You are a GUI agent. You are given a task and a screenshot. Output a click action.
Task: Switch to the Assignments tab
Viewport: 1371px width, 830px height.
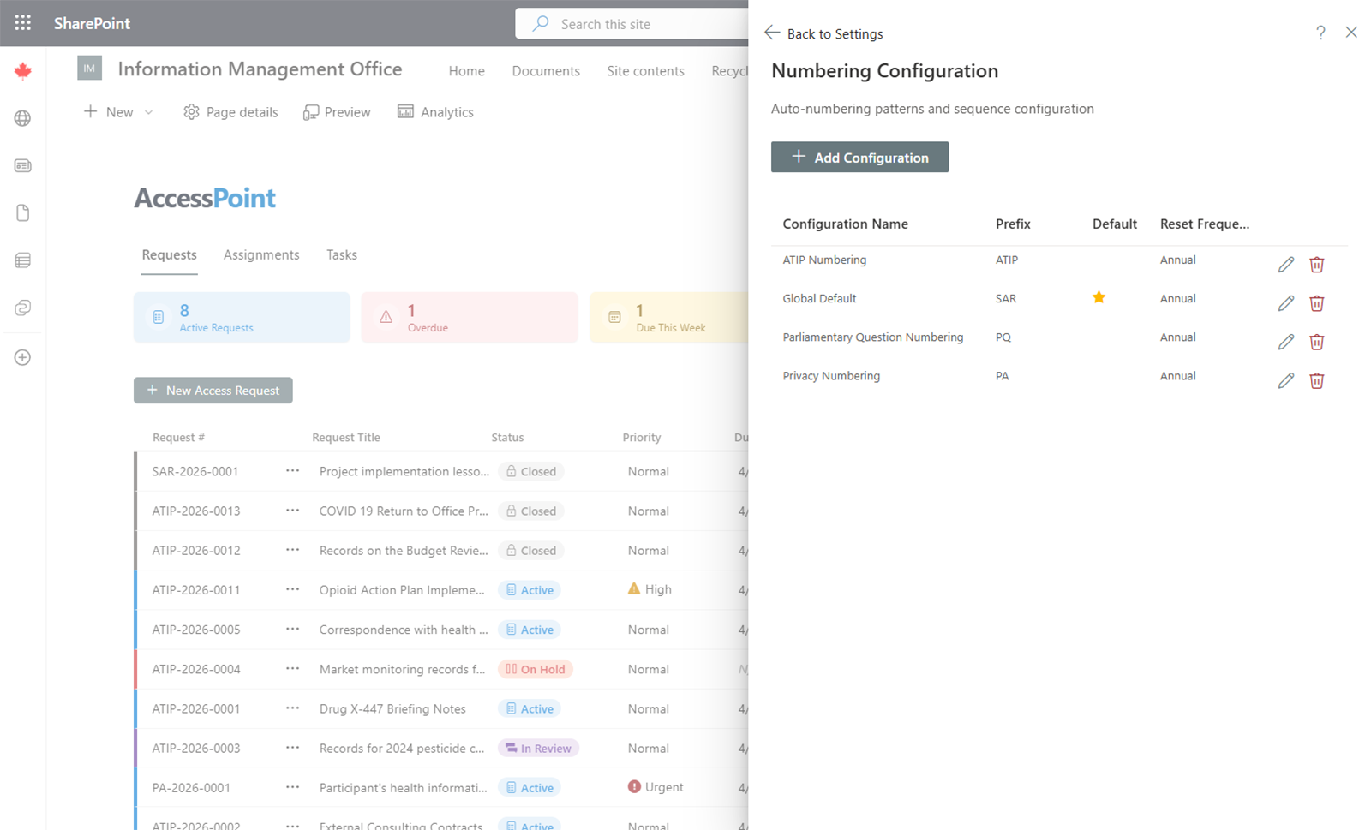point(261,254)
